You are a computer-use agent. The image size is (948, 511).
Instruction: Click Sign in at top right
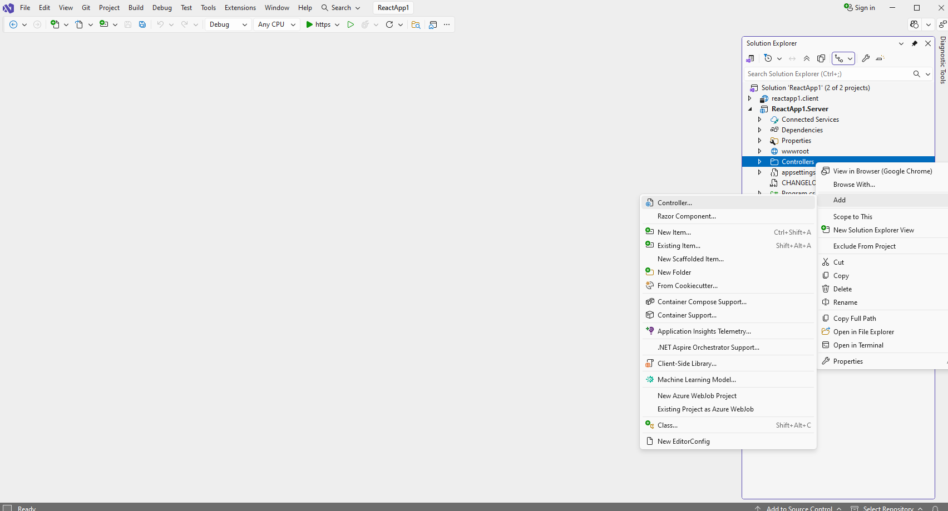(860, 8)
